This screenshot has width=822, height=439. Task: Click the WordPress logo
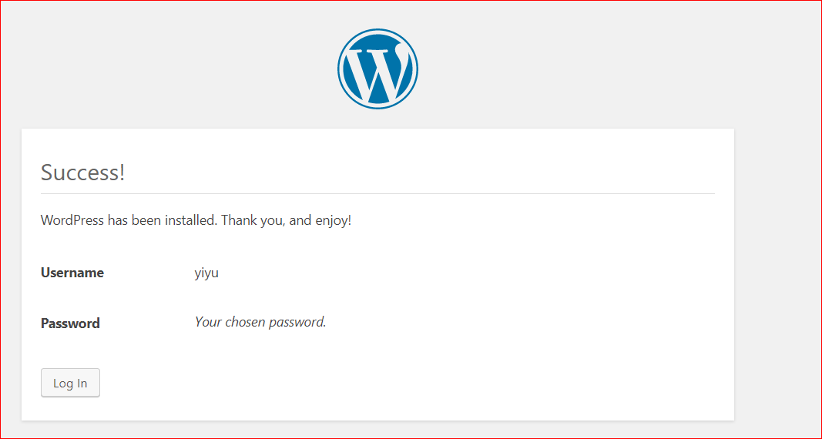click(377, 69)
